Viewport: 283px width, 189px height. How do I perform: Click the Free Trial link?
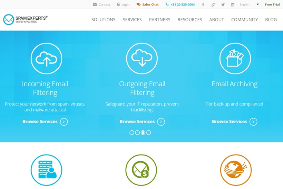click(x=272, y=4)
